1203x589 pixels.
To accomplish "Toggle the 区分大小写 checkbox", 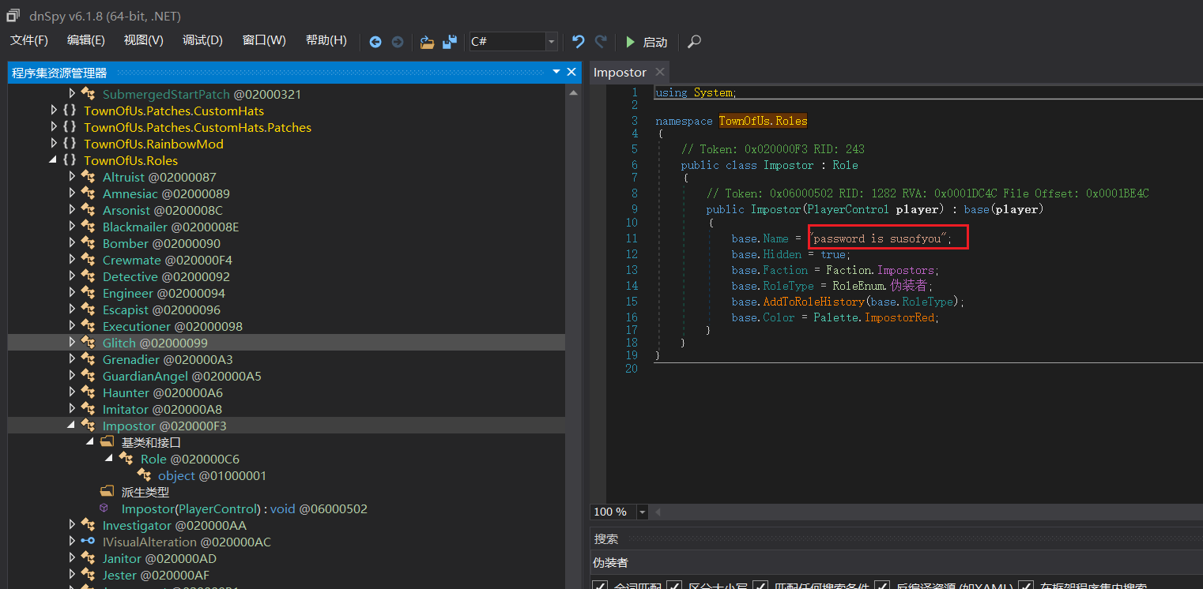I will [x=674, y=586].
